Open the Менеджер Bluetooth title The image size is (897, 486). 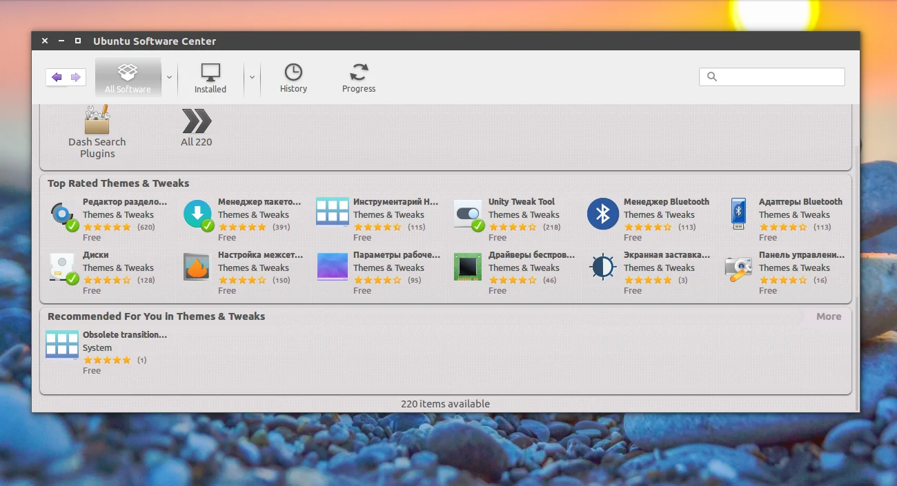click(667, 202)
